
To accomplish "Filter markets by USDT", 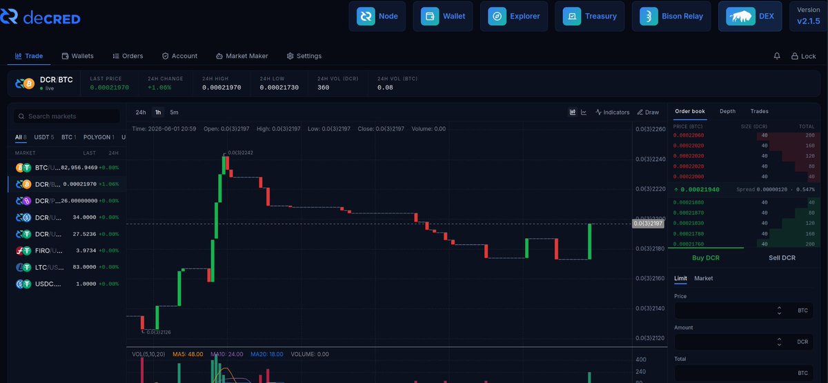I will point(43,137).
